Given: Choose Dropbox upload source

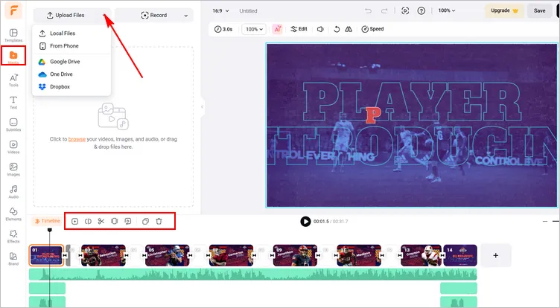Looking at the screenshot, I should 71,87.
